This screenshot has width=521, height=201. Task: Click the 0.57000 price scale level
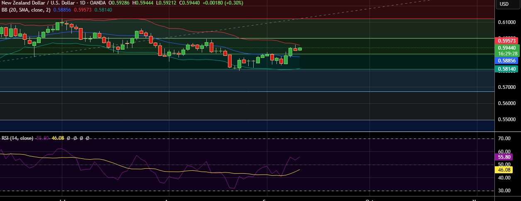point(506,87)
